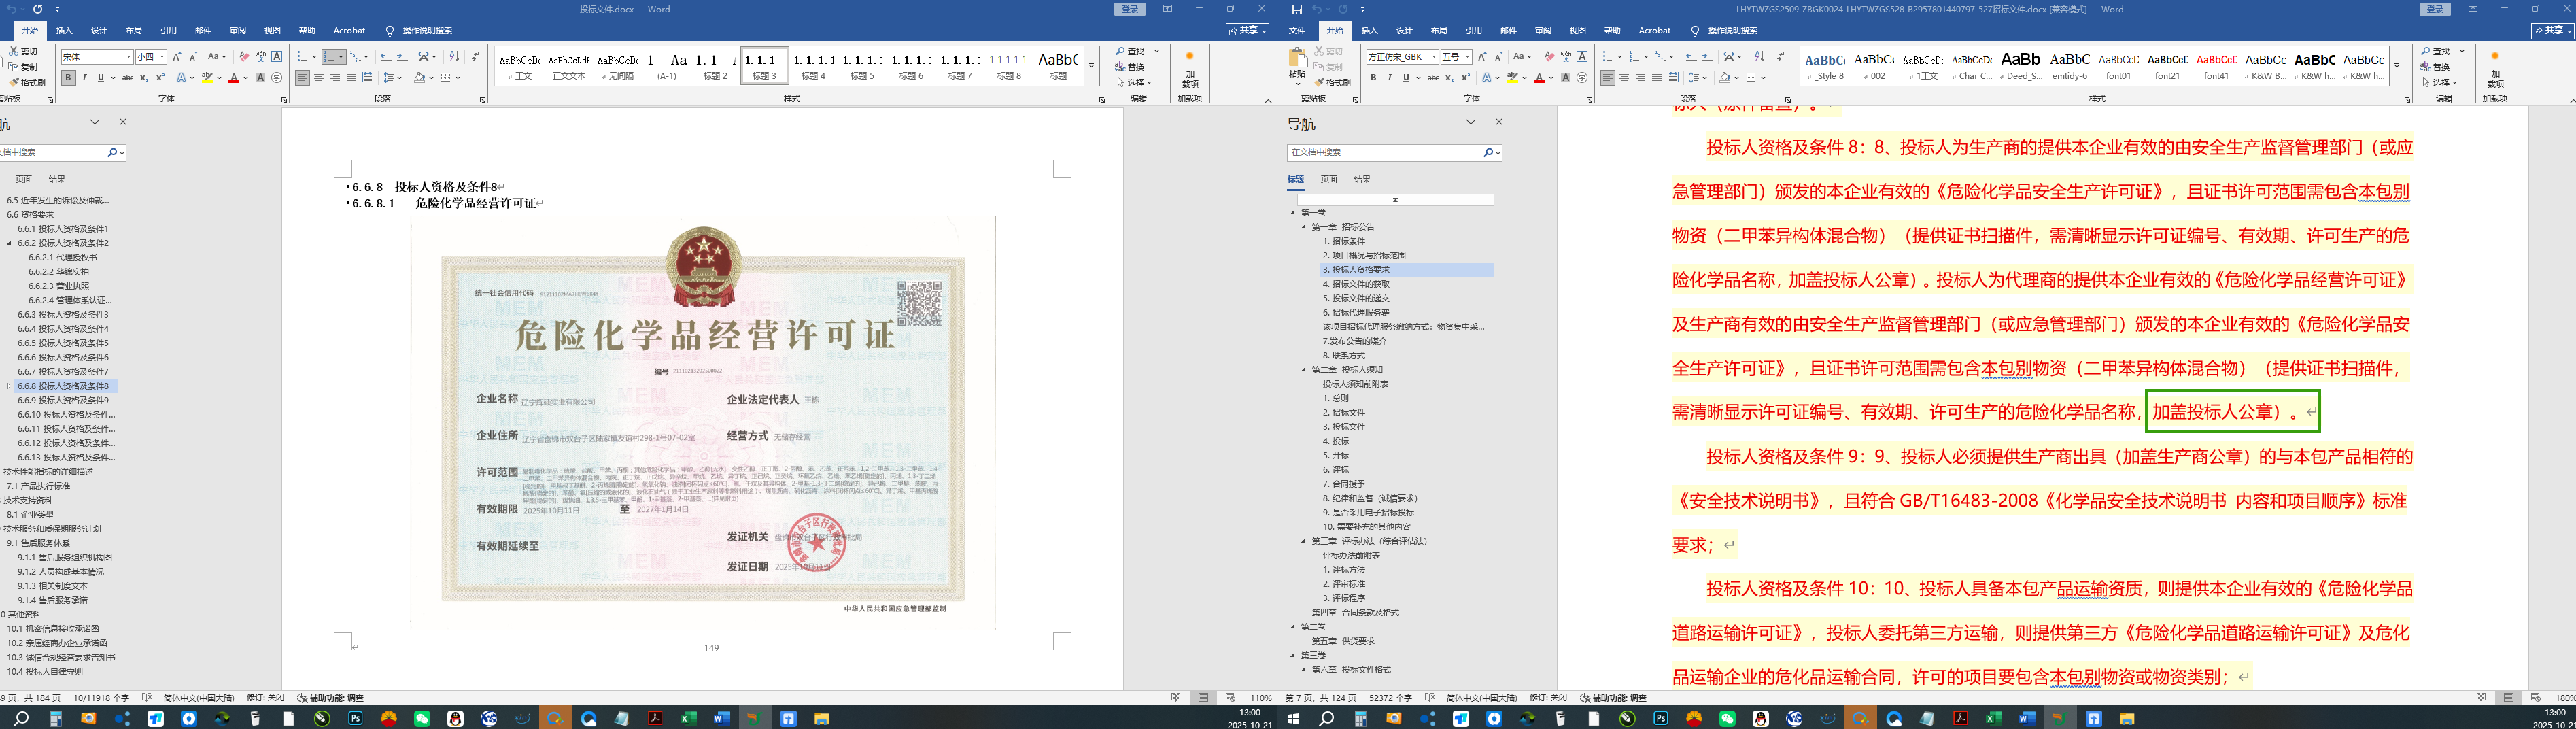Click the 粘贴 paste icon
Screen dimensions: 2576x729
pos(1297,62)
